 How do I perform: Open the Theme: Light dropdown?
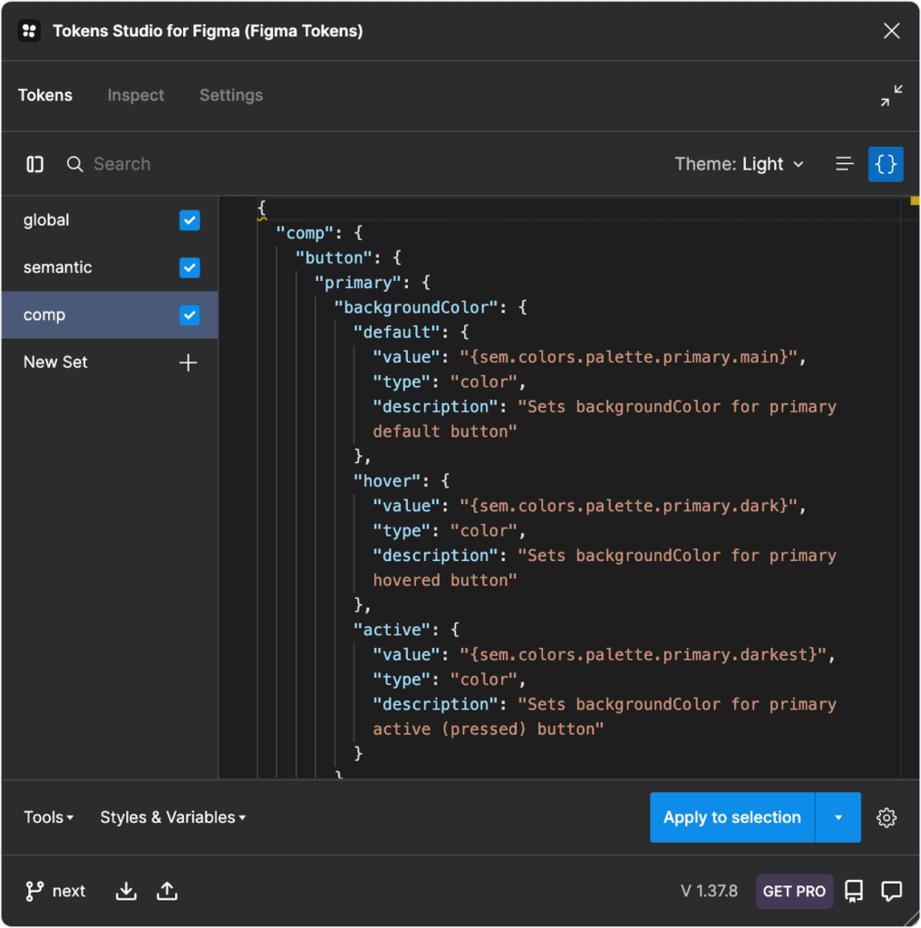point(739,164)
